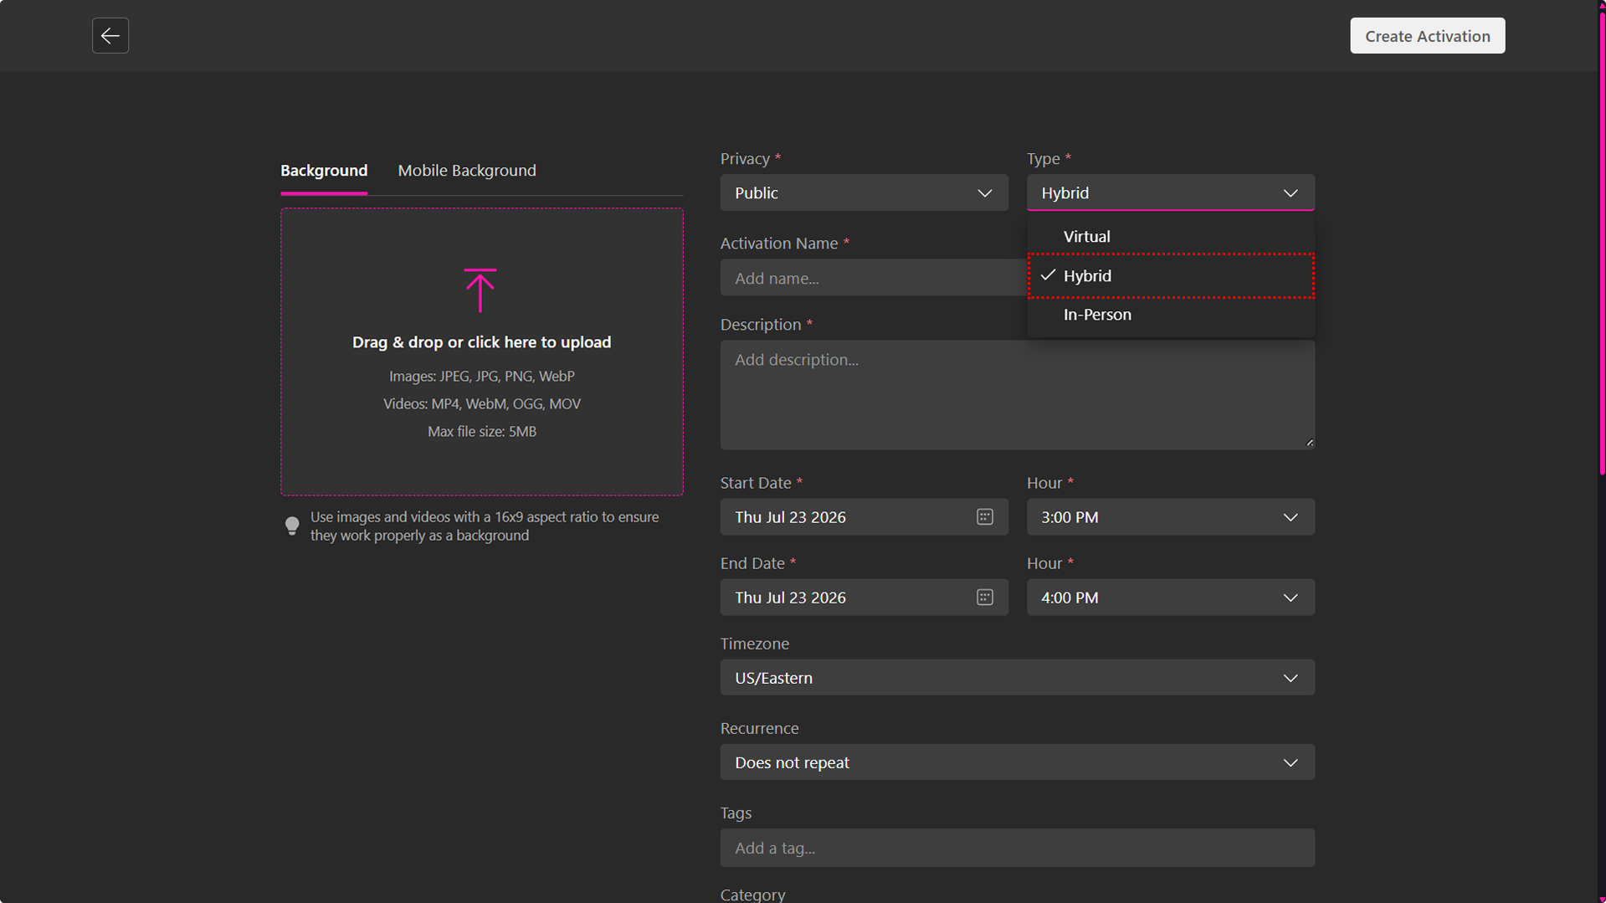Open the Recurrence dropdown Does not repeat
Image resolution: width=1606 pixels, height=903 pixels.
tap(1018, 762)
